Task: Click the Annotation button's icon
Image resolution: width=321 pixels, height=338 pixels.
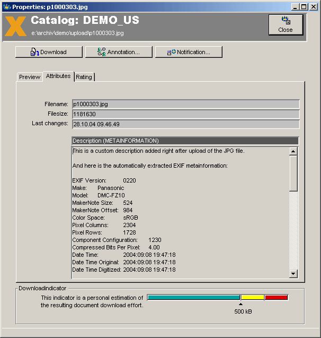Action: [102, 52]
